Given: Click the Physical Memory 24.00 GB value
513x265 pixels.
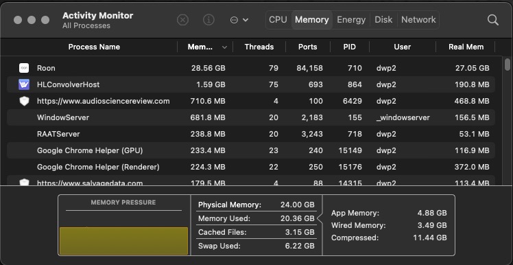Looking at the screenshot, I should pyautogui.click(x=297, y=205).
